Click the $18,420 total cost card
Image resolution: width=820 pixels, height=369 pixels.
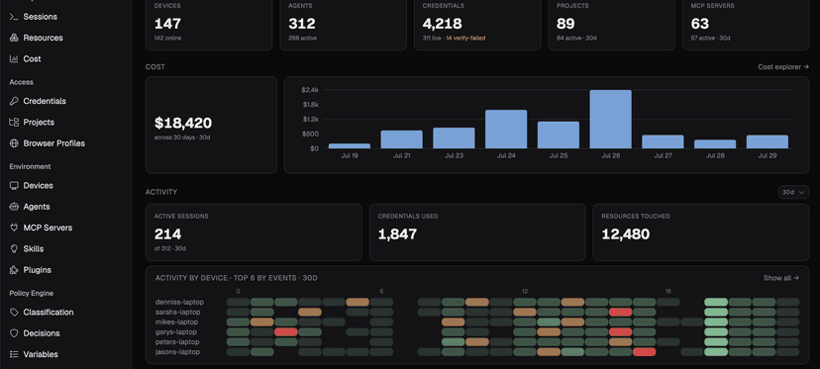(x=211, y=125)
